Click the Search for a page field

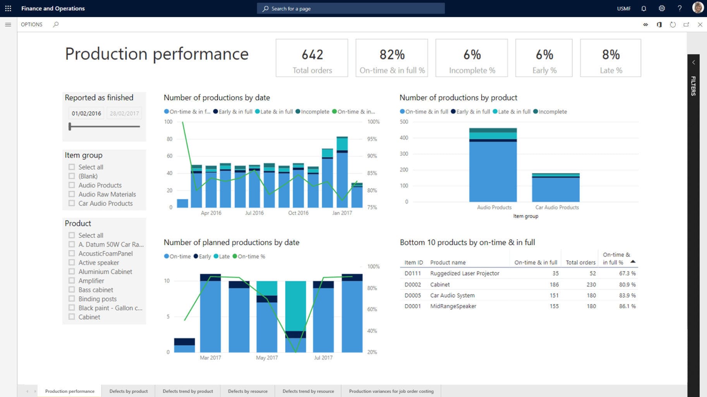click(x=350, y=8)
